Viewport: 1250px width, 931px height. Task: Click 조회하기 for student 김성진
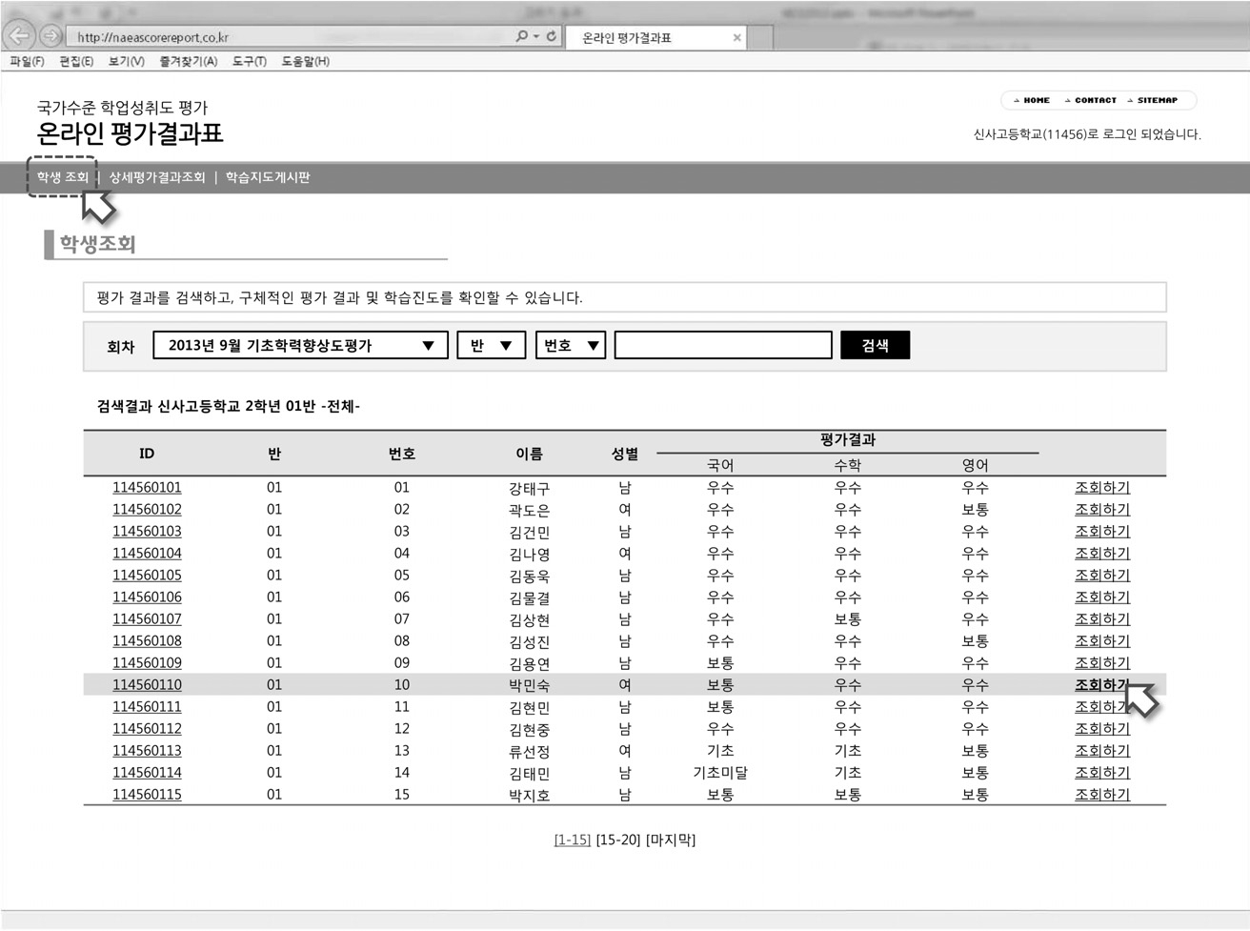(1102, 641)
